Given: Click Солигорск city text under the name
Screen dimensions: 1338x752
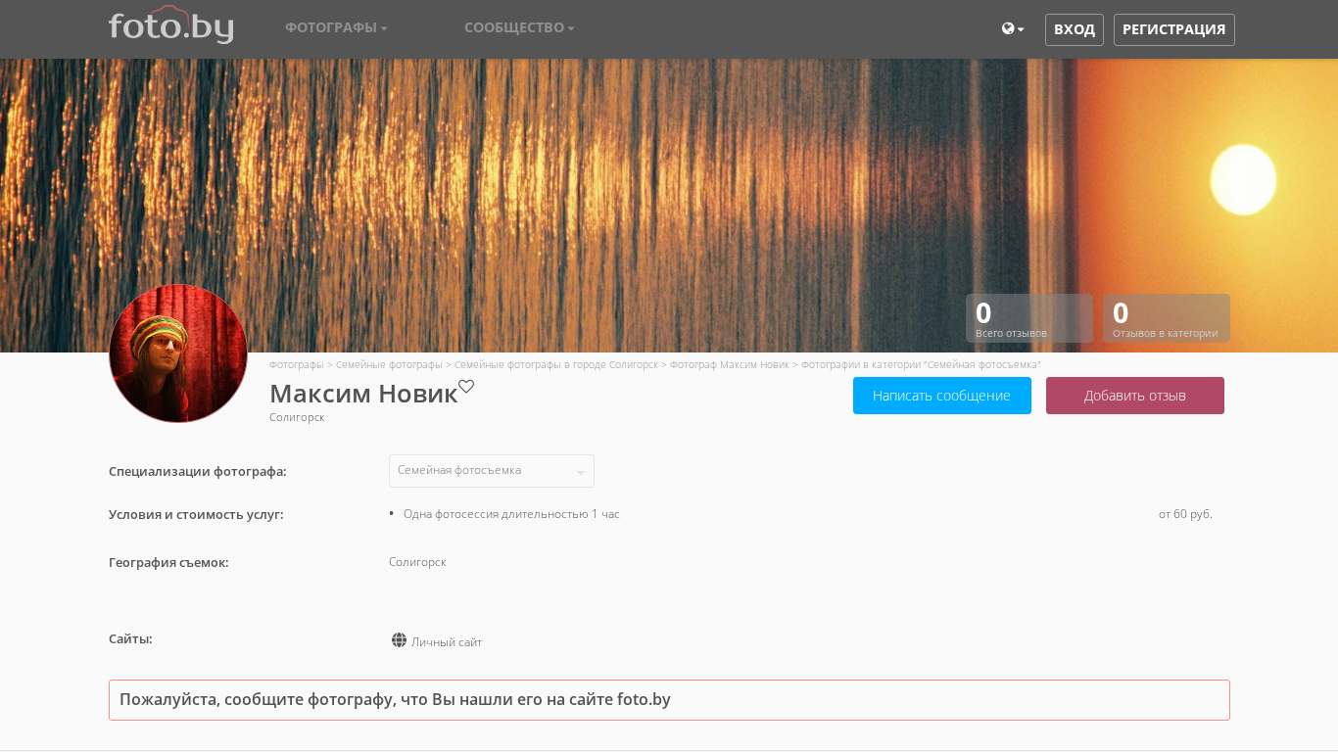Looking at the screenshot, I should click(x=297, y=417).
